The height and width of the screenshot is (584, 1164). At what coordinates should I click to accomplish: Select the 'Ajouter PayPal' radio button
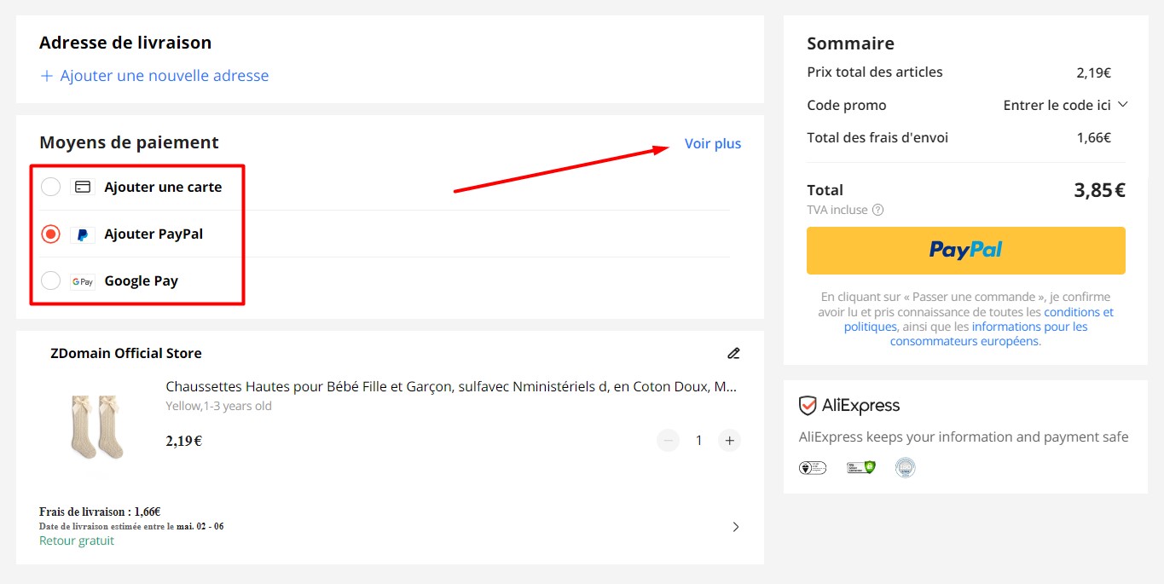tap(50, 233)
